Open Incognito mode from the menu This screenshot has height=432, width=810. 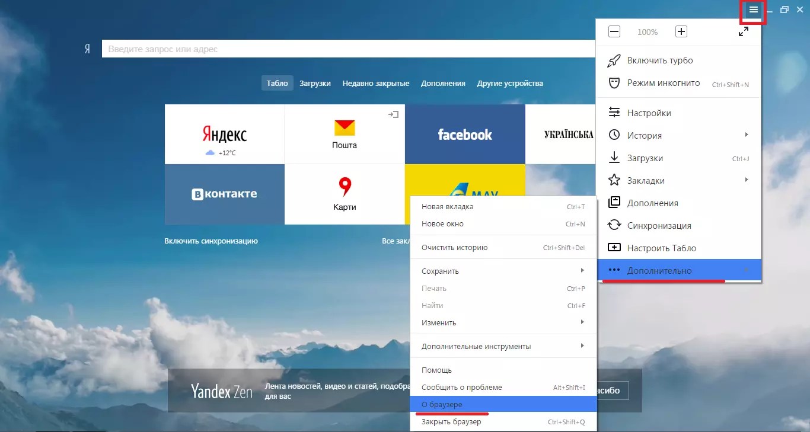(663, 84)
